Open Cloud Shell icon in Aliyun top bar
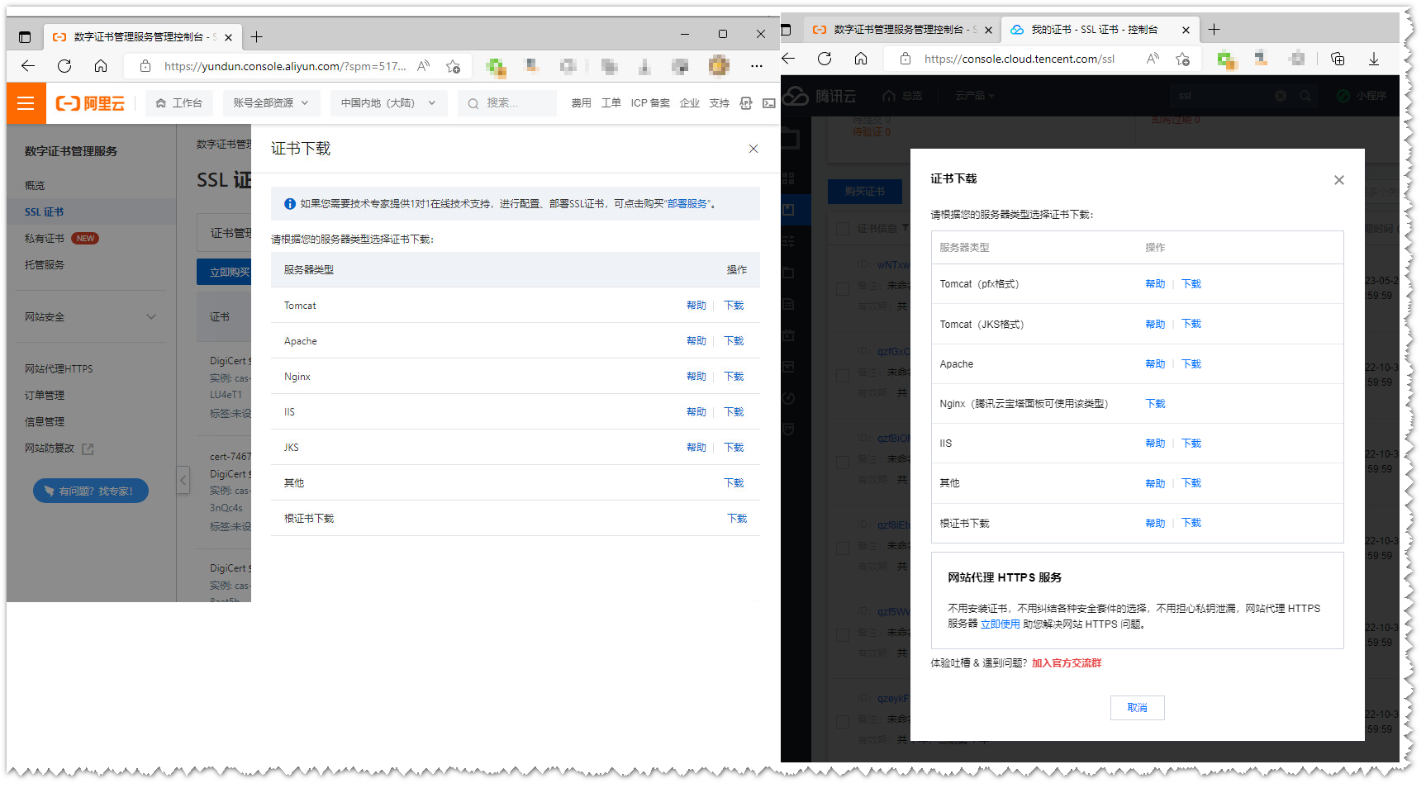The height and width of the screenshot is (788, 1426). (769, 103)
